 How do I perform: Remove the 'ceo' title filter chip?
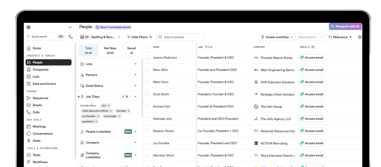(109, 105)
